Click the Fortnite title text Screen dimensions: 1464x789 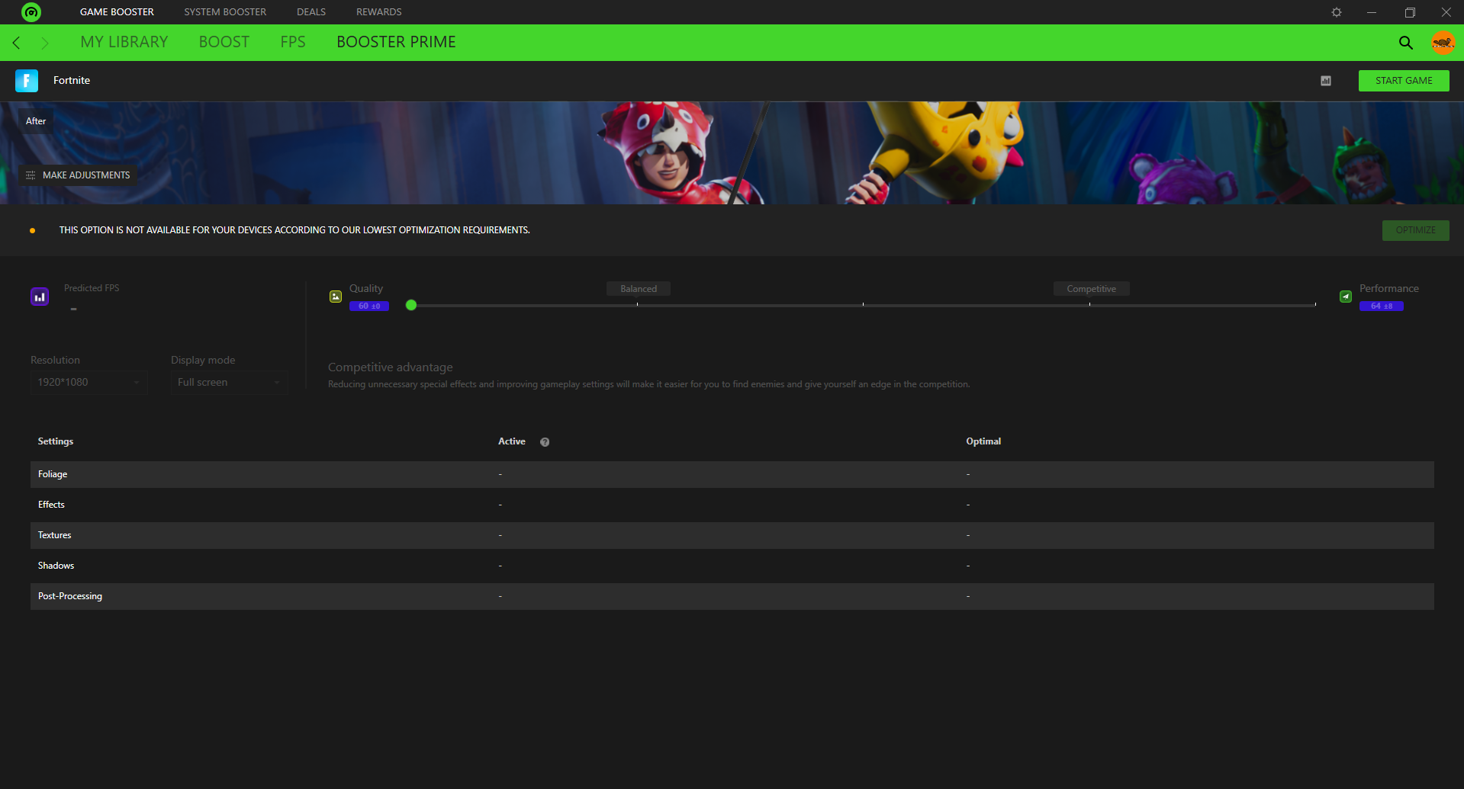72,80
